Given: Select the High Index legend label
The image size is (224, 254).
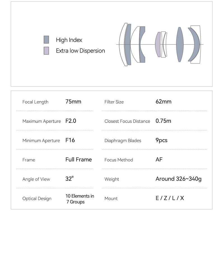Looking at the screenshot, I should click(x=69, y=40).
